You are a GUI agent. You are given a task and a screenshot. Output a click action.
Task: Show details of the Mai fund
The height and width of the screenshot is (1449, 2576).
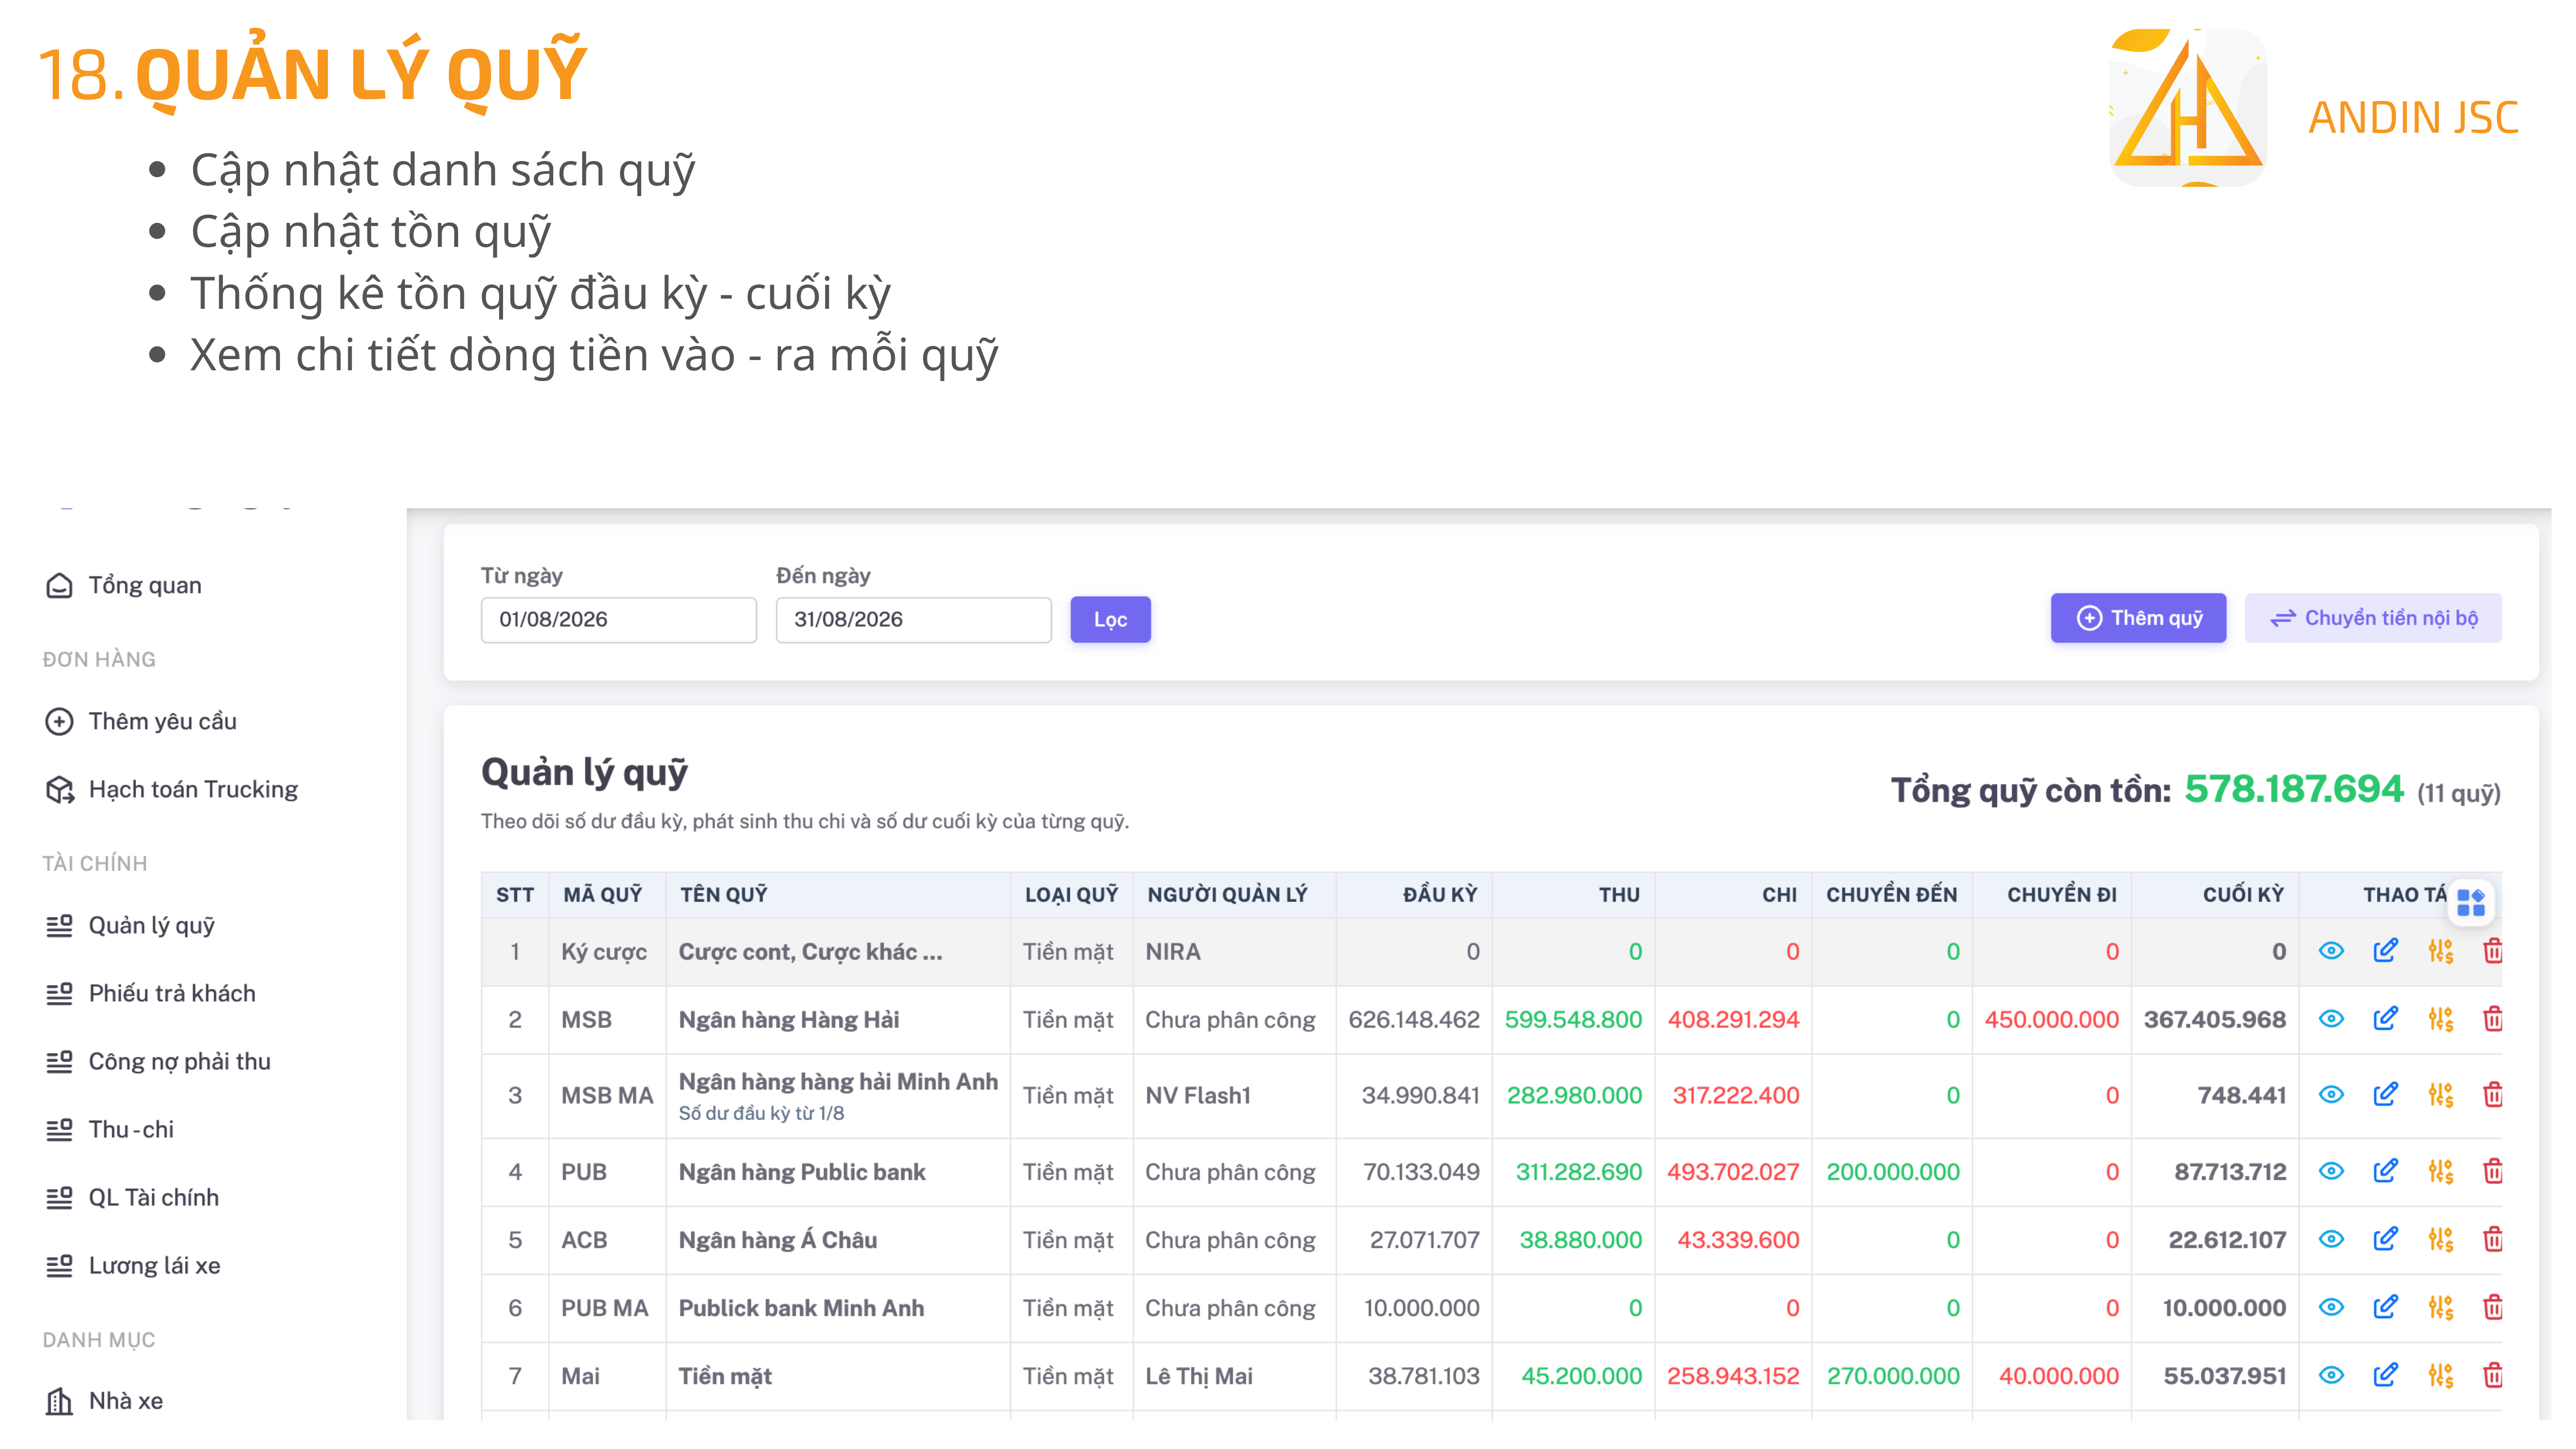[2331, 1375]
